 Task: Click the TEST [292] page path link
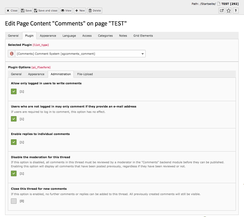(x=230, y=4)
